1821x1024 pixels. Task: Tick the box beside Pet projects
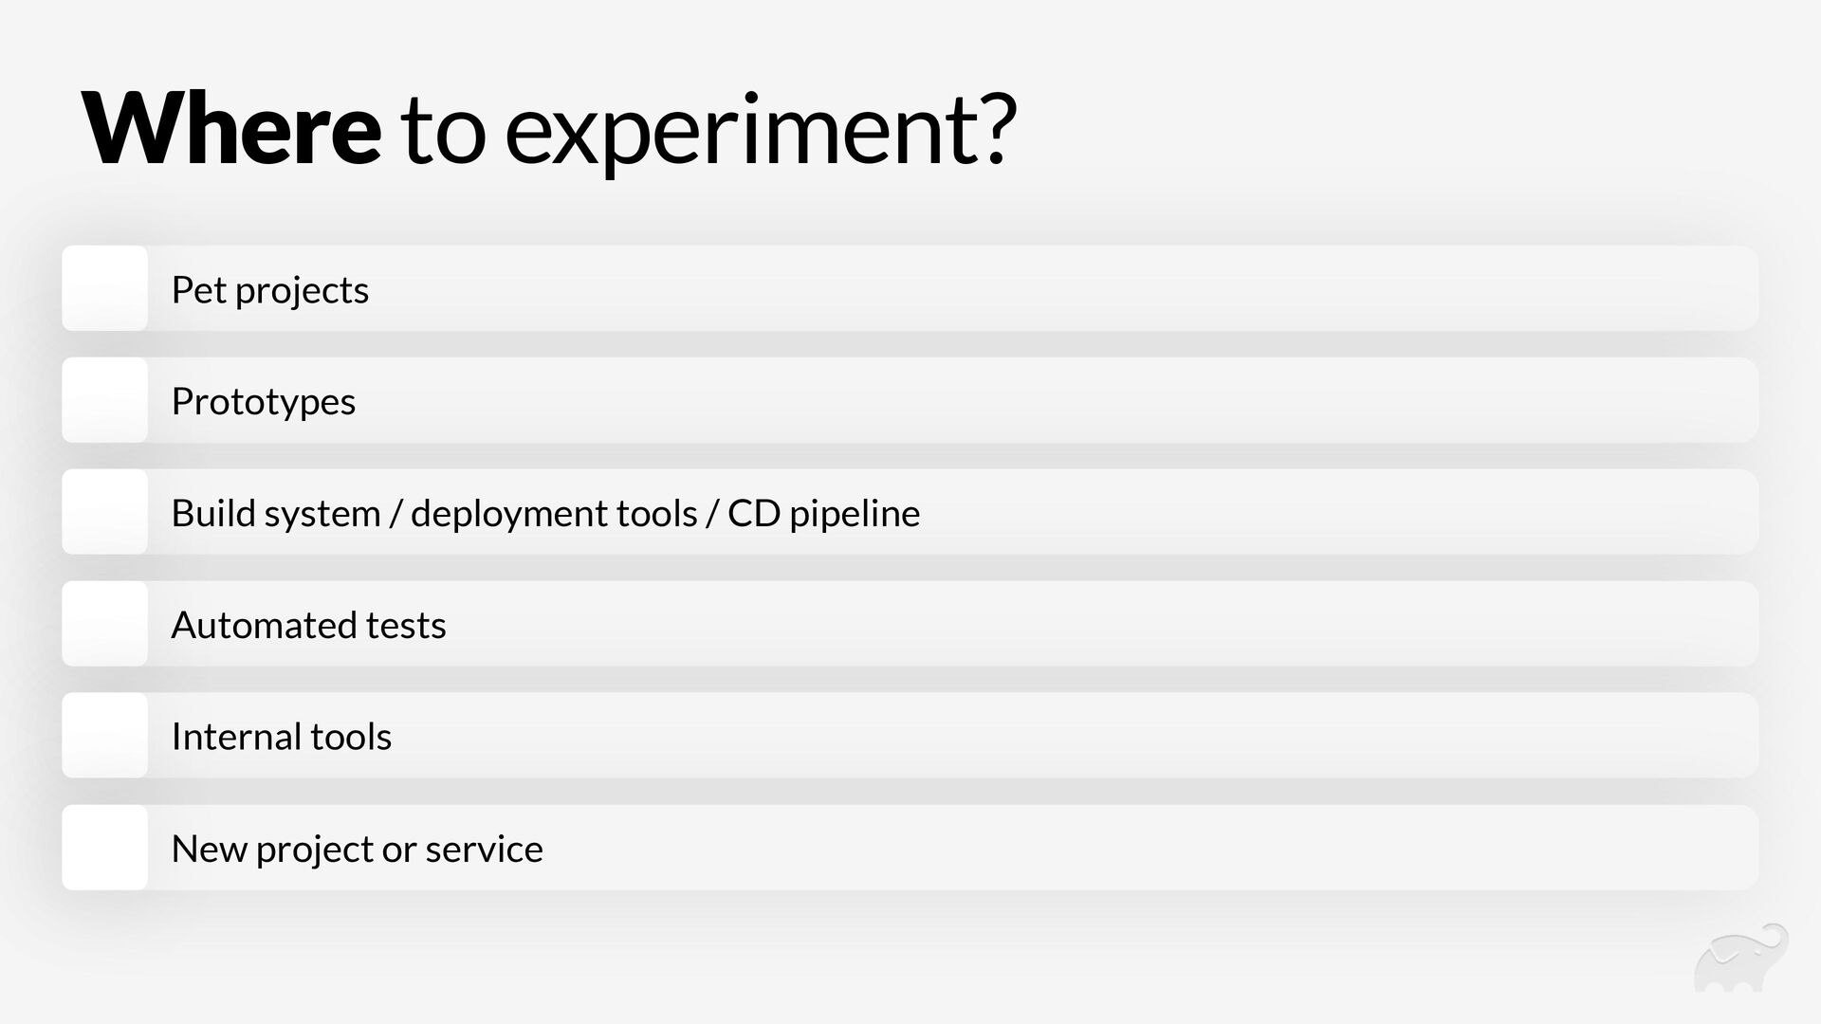pyautogui.click(x=104, y=288)
